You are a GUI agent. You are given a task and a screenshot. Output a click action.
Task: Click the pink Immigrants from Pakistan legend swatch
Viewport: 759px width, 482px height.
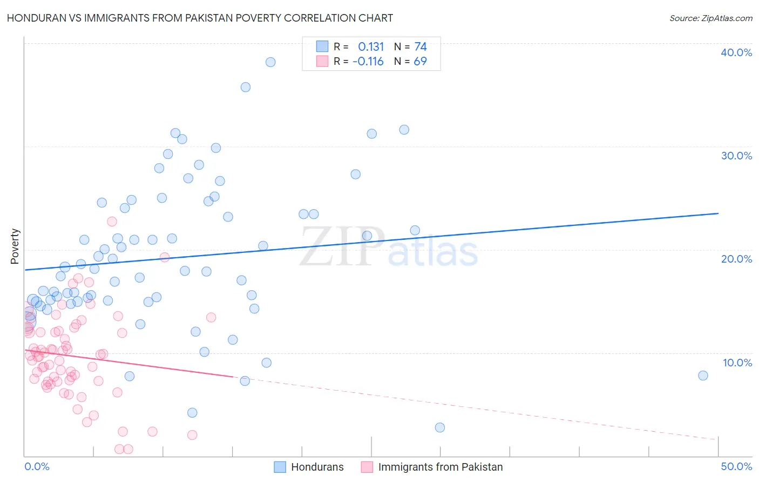tap(367, 467)
